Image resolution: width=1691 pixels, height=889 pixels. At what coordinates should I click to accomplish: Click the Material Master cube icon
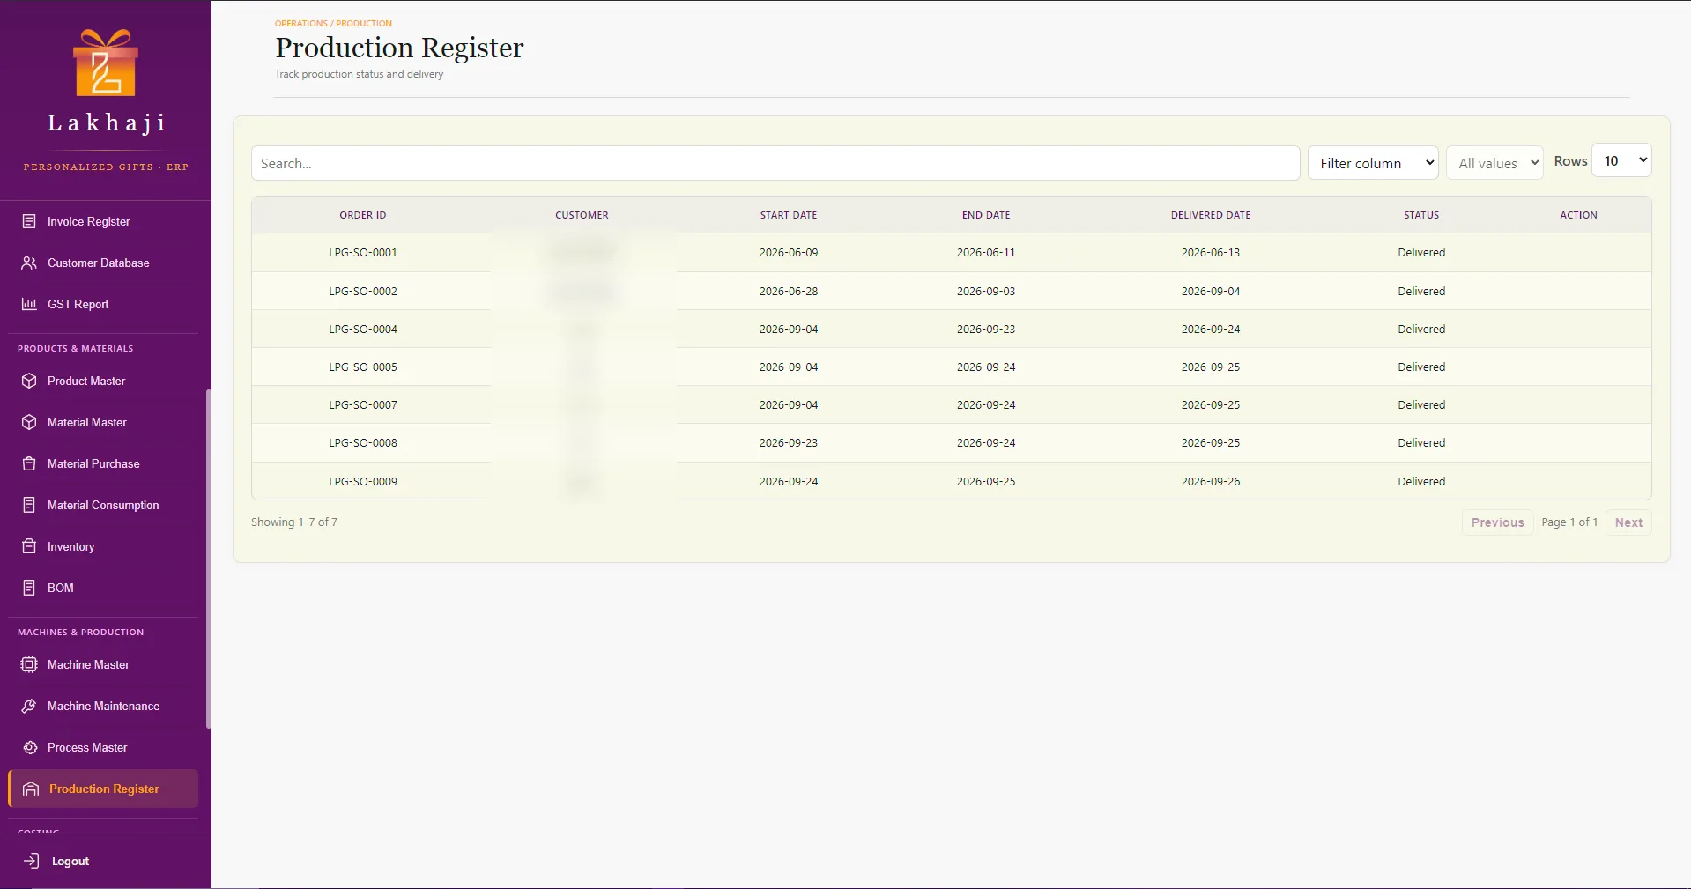click(x=29, y=422)
